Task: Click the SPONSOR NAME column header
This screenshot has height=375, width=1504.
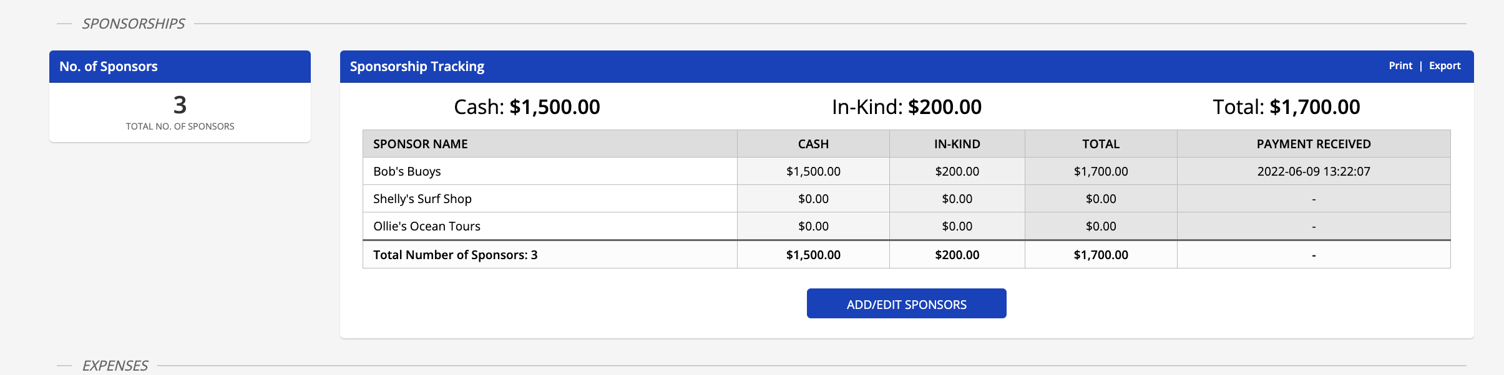Action: tap(420, 144)
